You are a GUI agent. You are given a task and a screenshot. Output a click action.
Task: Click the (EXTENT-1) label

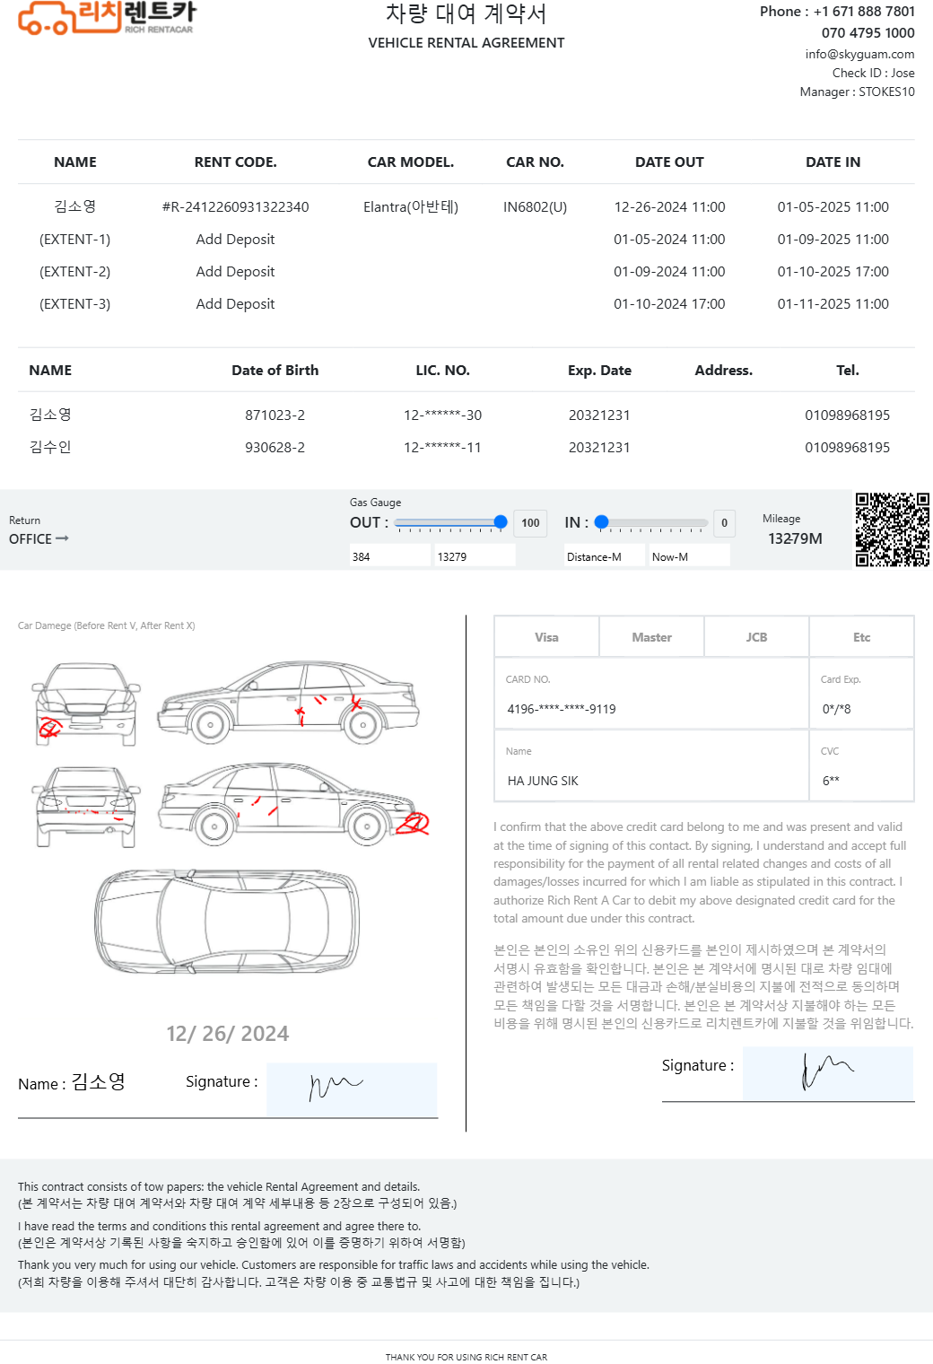tap(74, 240)
